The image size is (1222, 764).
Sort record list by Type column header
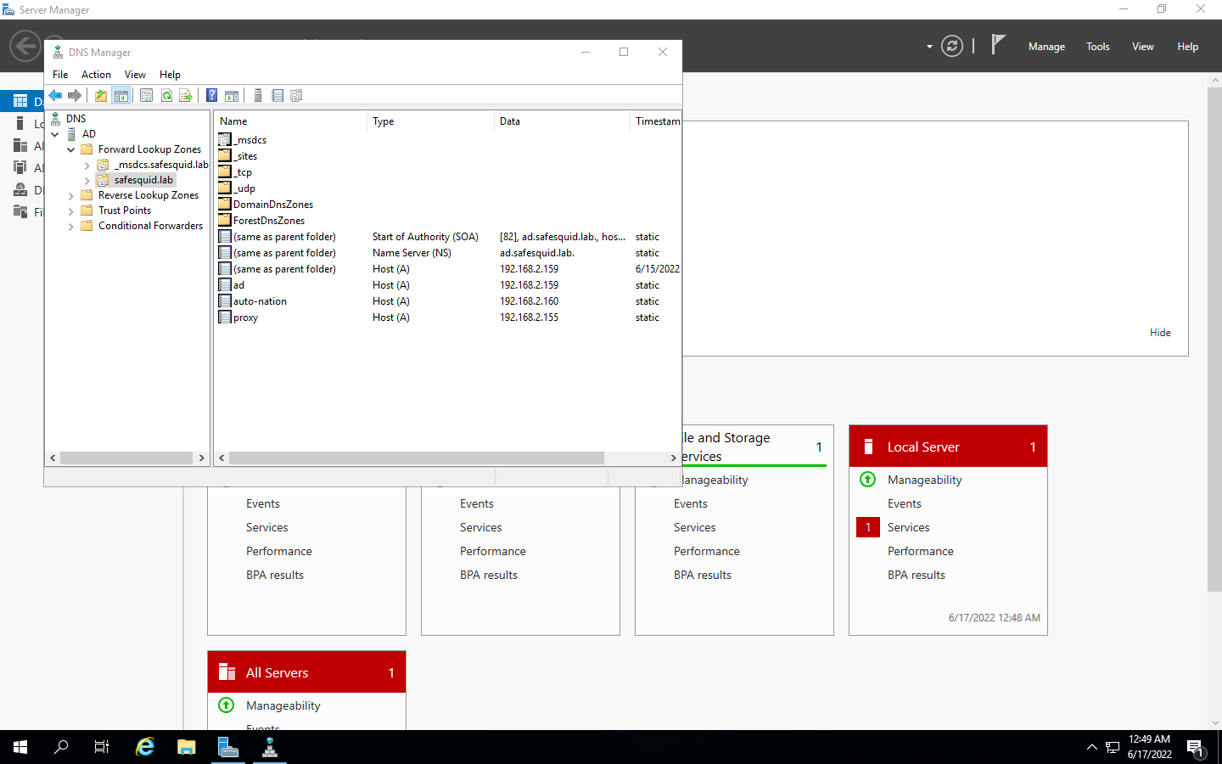[430, 121]
